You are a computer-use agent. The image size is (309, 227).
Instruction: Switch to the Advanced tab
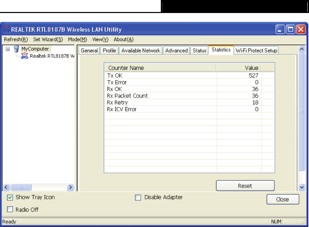[177, 51]
